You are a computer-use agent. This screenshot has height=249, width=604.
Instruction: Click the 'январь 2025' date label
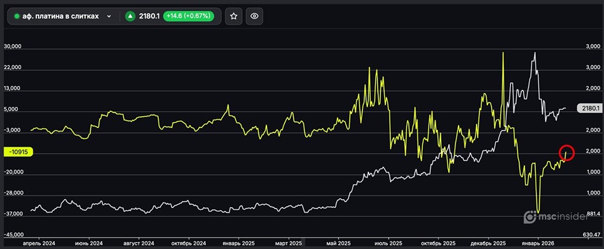(x=239, y=243)
